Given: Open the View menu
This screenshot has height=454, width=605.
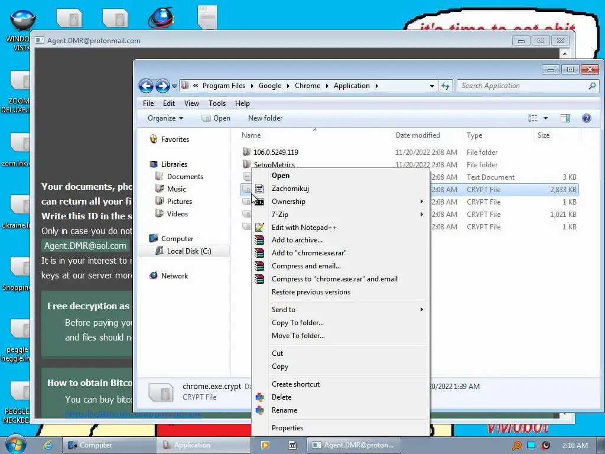Looking at the screenshot, I should (x=191, y=103).
